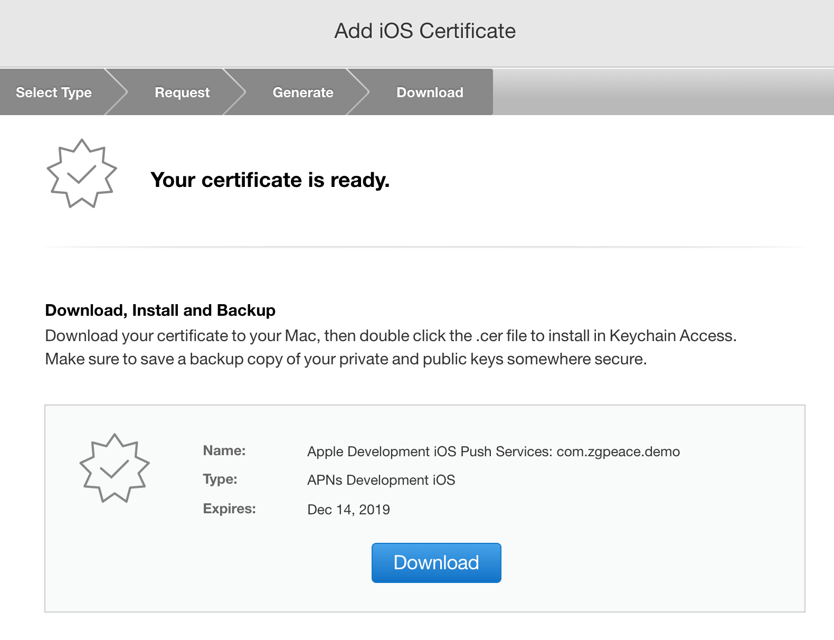Select the Download step in progress bar
Screen dimensions: 834x640
(430, 92)
